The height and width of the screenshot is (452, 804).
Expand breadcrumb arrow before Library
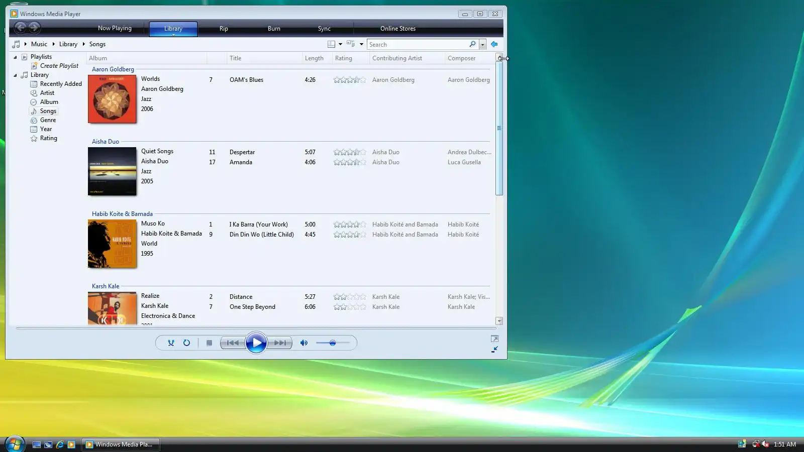pyautogui.click(x=53, y=44)
